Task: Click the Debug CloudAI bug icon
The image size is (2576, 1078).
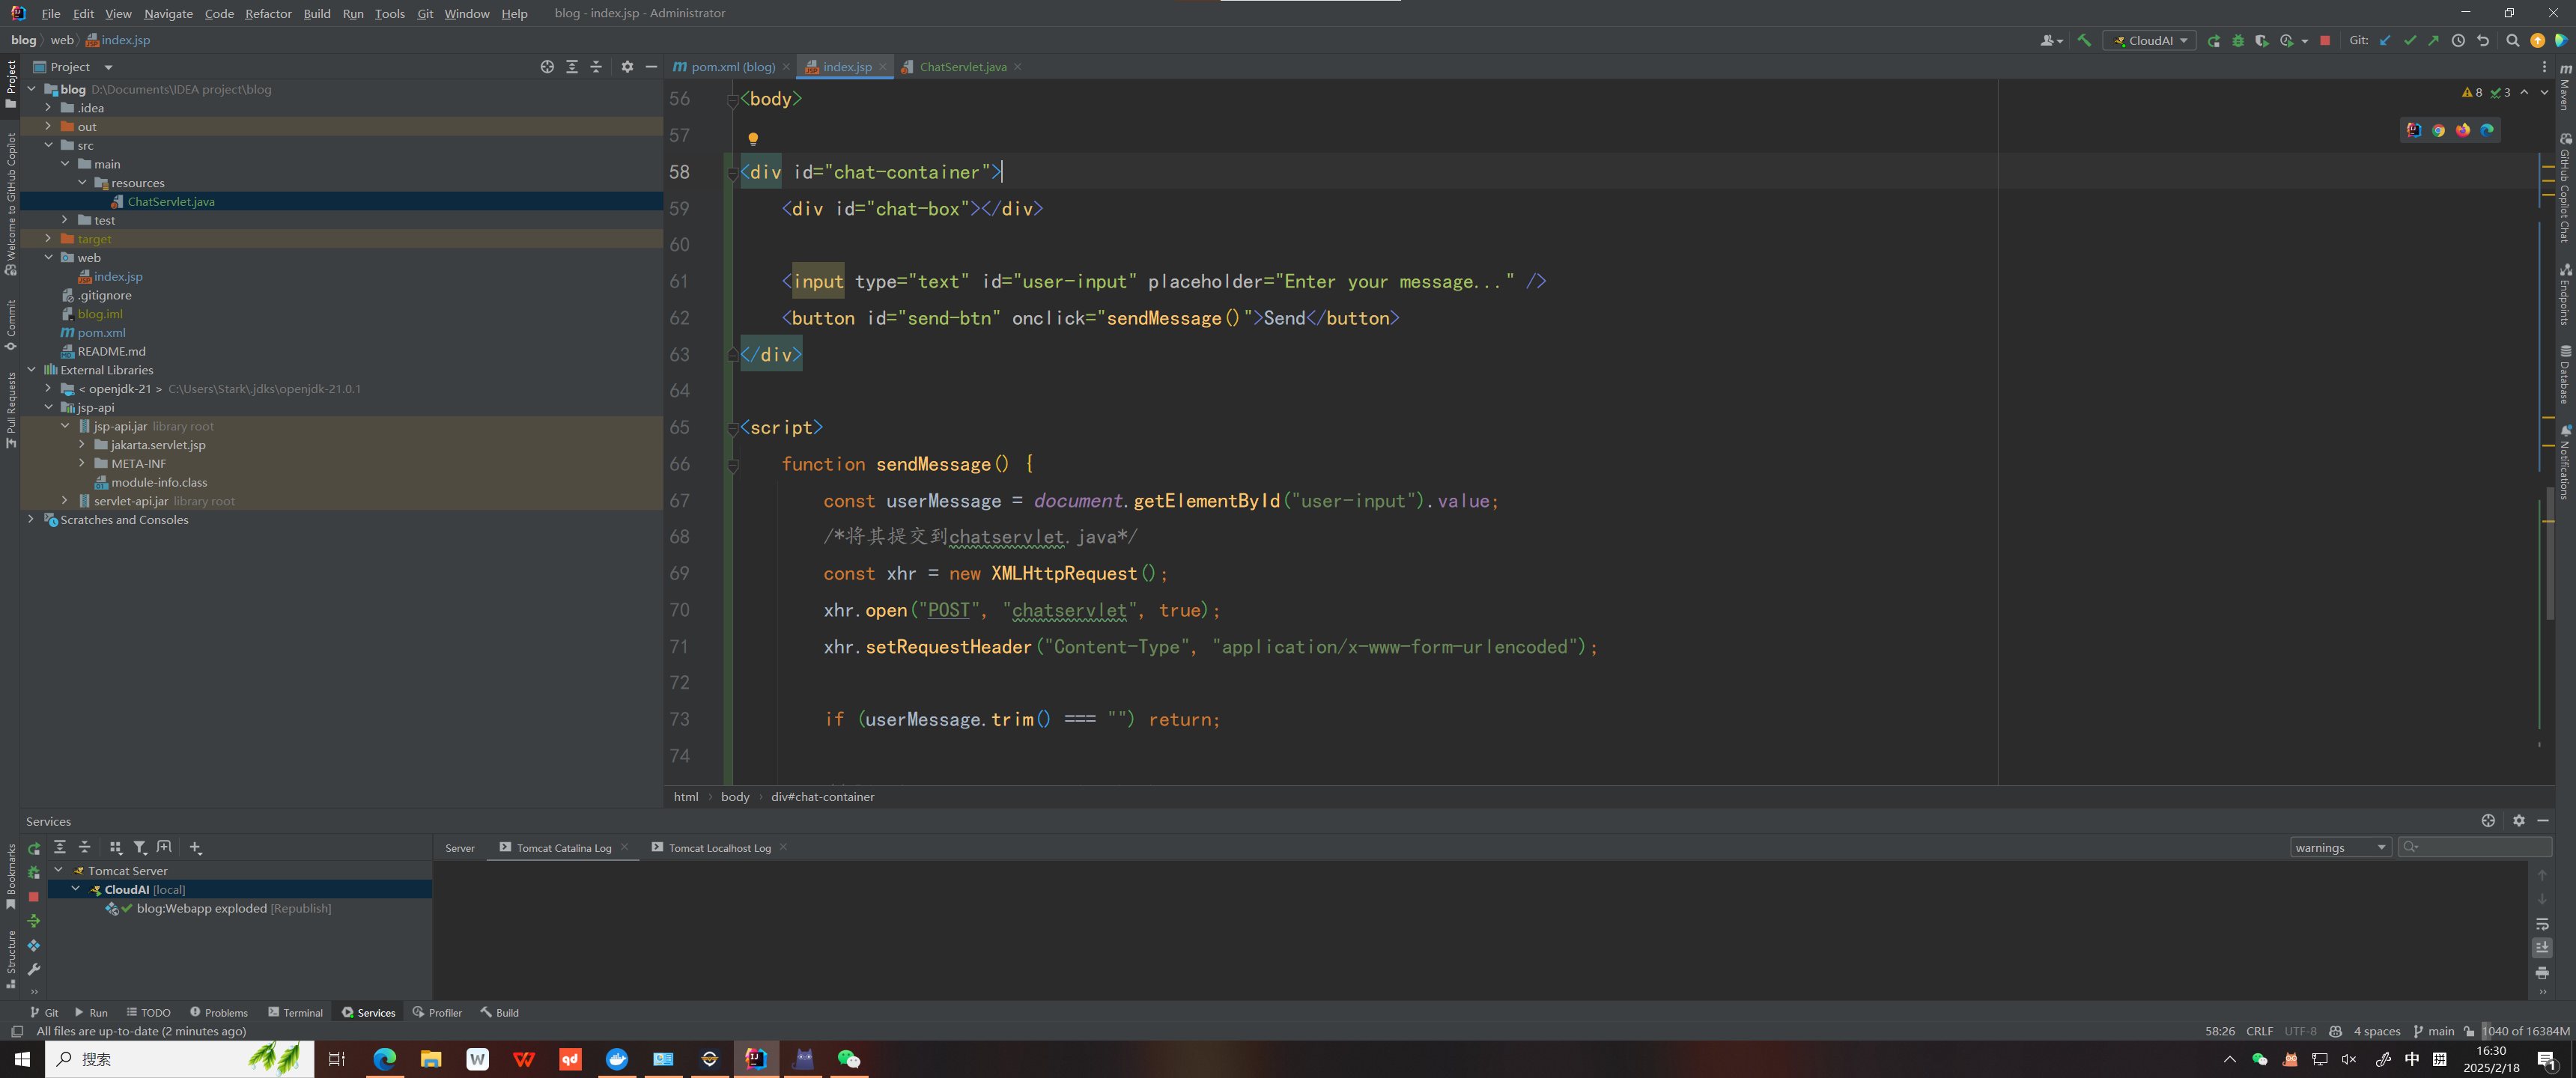Action: click(2238, 41)
